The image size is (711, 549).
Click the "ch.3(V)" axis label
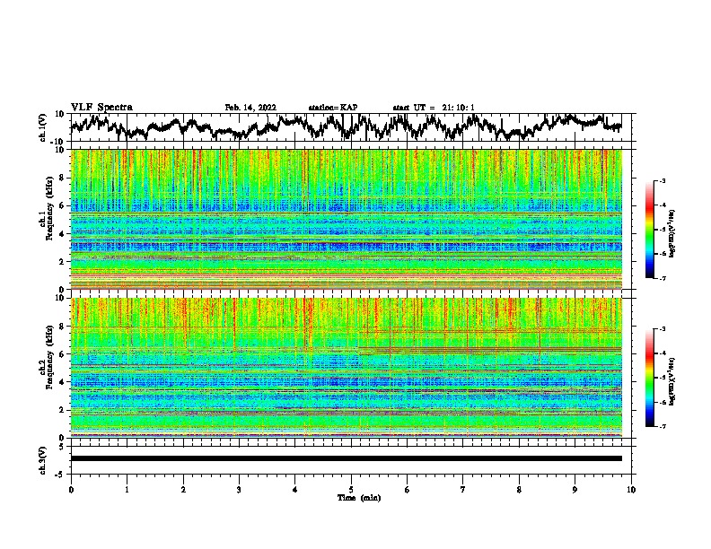[x=43, y=460]
